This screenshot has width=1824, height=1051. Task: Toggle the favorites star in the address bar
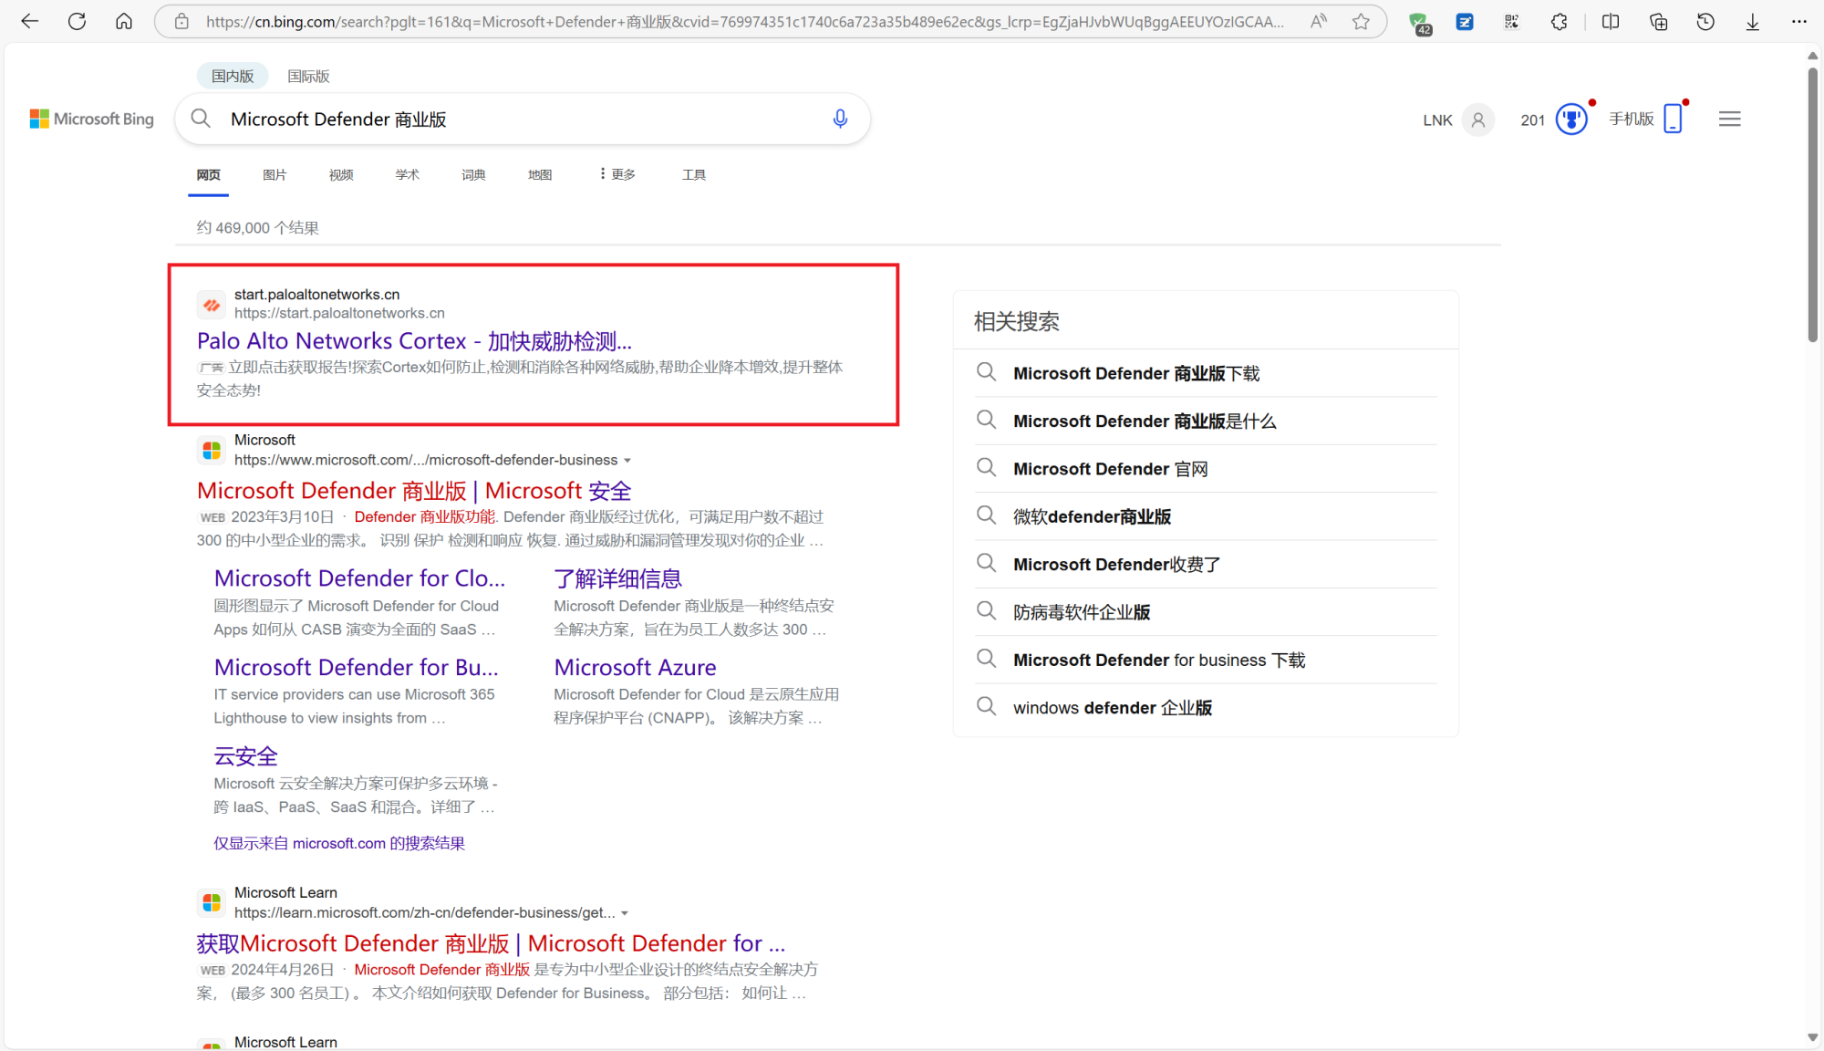pyautogui.click(x=1361, y=21)
